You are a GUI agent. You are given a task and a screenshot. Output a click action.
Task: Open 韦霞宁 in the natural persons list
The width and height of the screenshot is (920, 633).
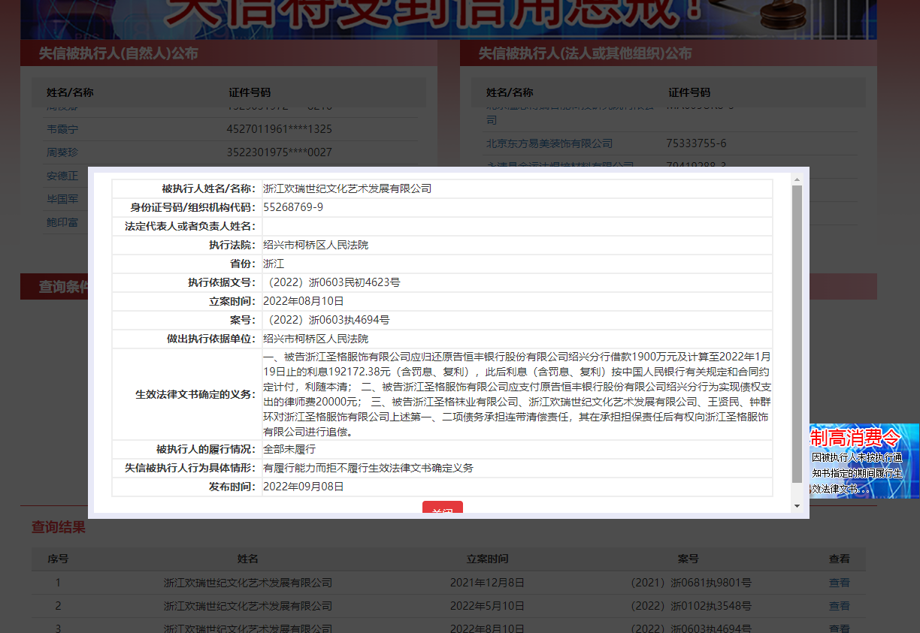(x=62, y=129)
